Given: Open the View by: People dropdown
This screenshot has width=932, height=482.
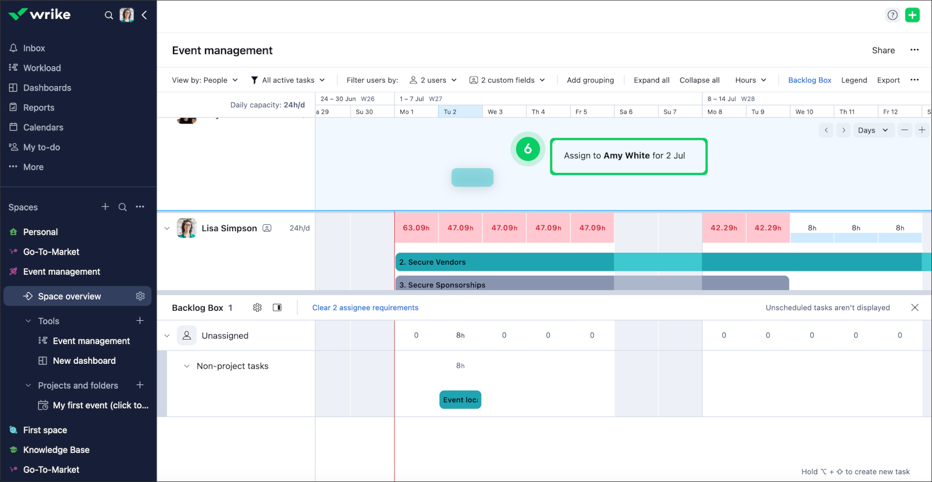Looking at the screenshot, I should coord(205,80).
